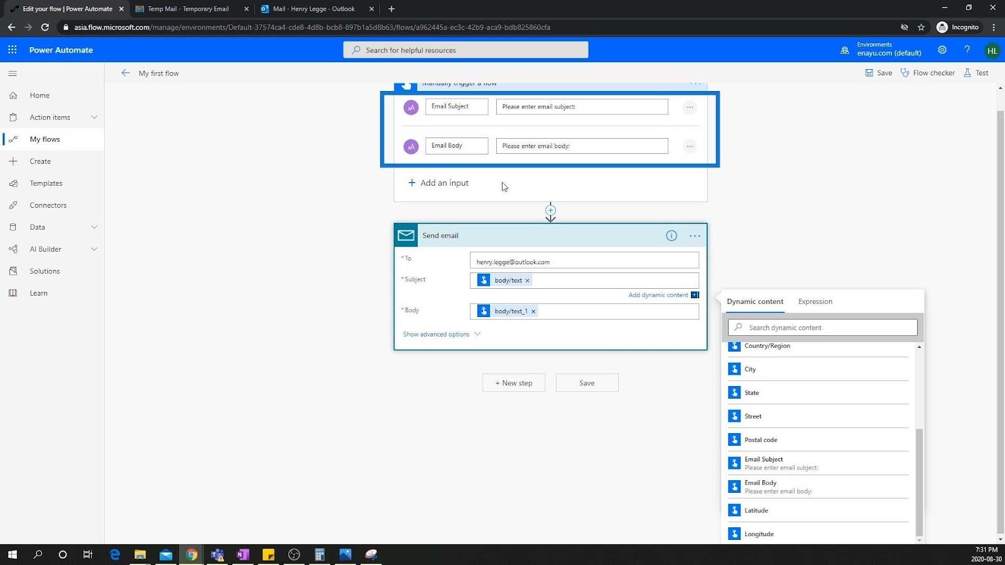Expand the Action items sidebar section
The image size is (1005, 565).
pyautogui.click(x=94, y=117)
